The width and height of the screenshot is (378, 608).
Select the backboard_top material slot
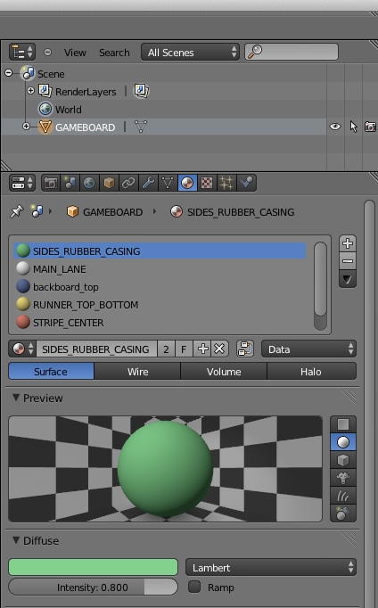click(x=160, y=286)
